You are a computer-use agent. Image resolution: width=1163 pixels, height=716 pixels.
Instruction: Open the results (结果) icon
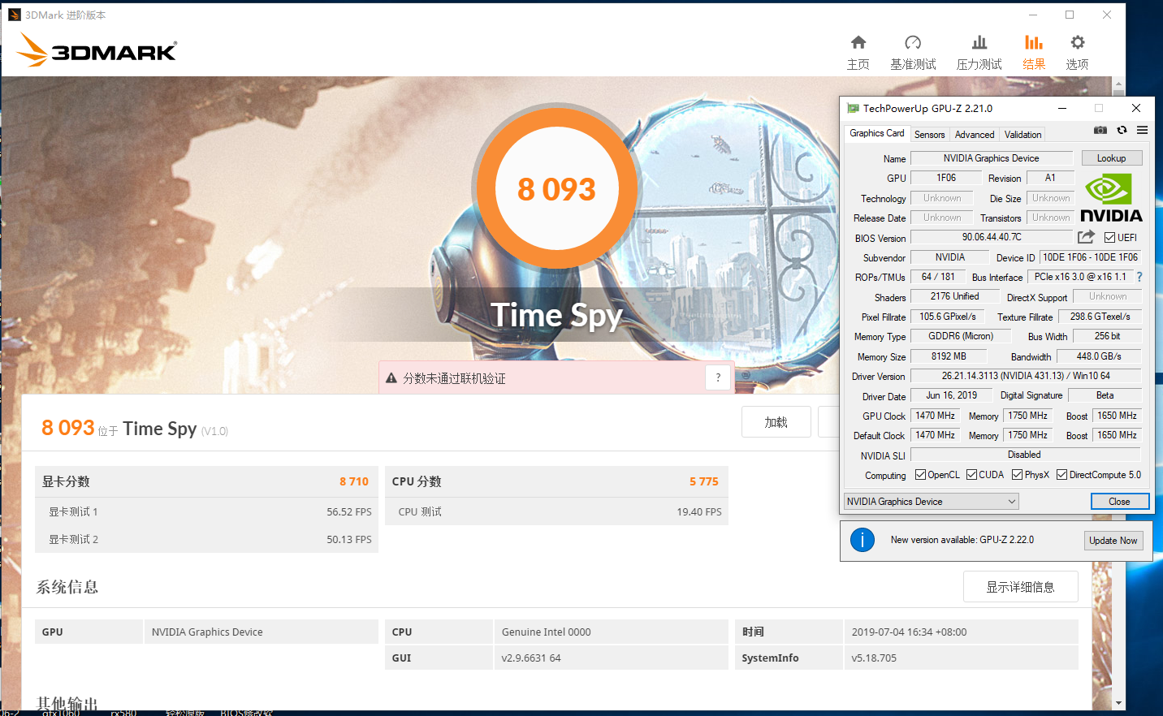coord(1034,42)
